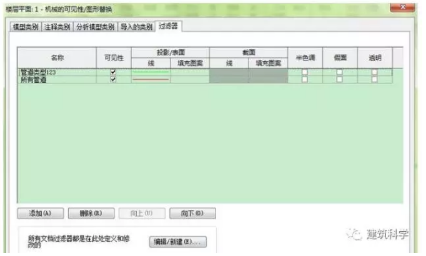Image resolution: width=426 pixels, height=256 pixels.
Task: Click green projection line override of 管道类型123
Action: (x=151, y=72)
